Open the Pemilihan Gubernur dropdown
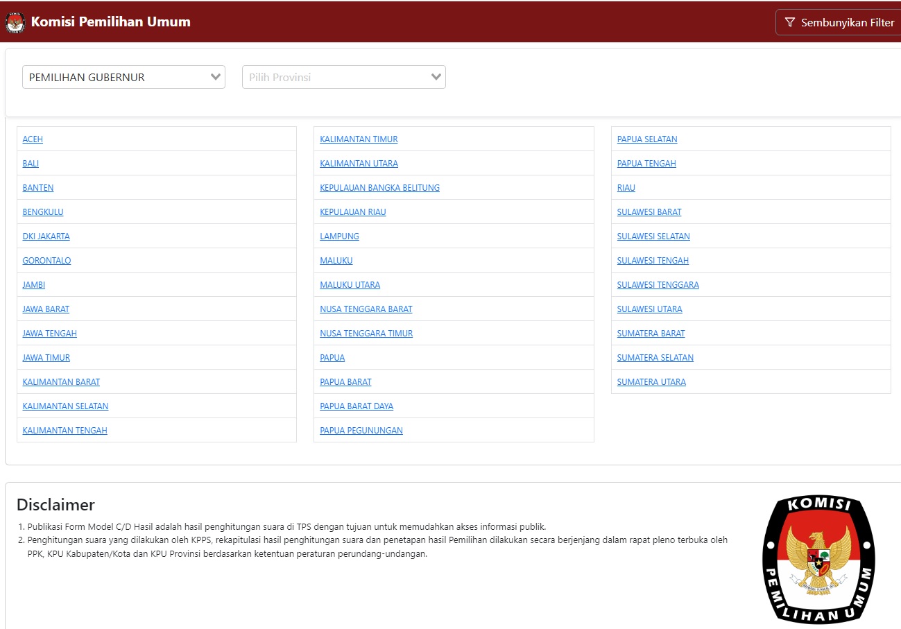 123,77
